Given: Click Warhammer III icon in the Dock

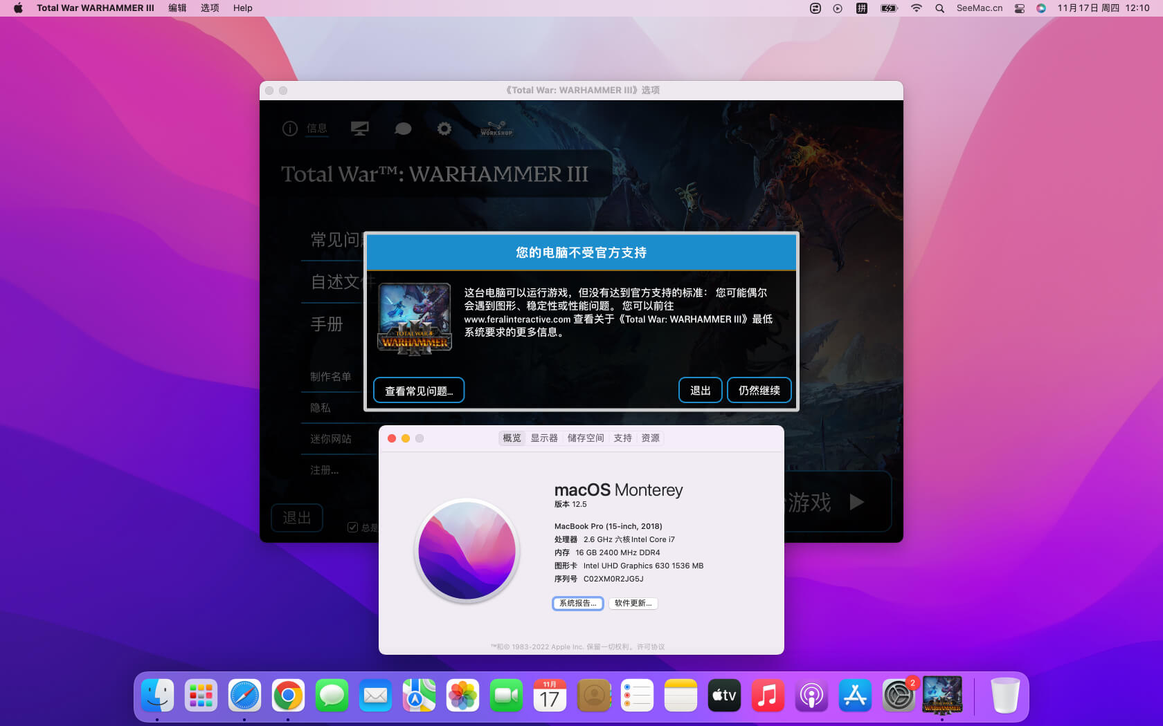Looking at the screenshot, I should point(942,695).
